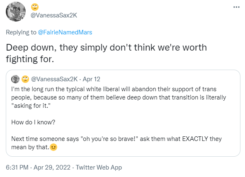Click the 'How do I know?' line

[x=33, y=122]
